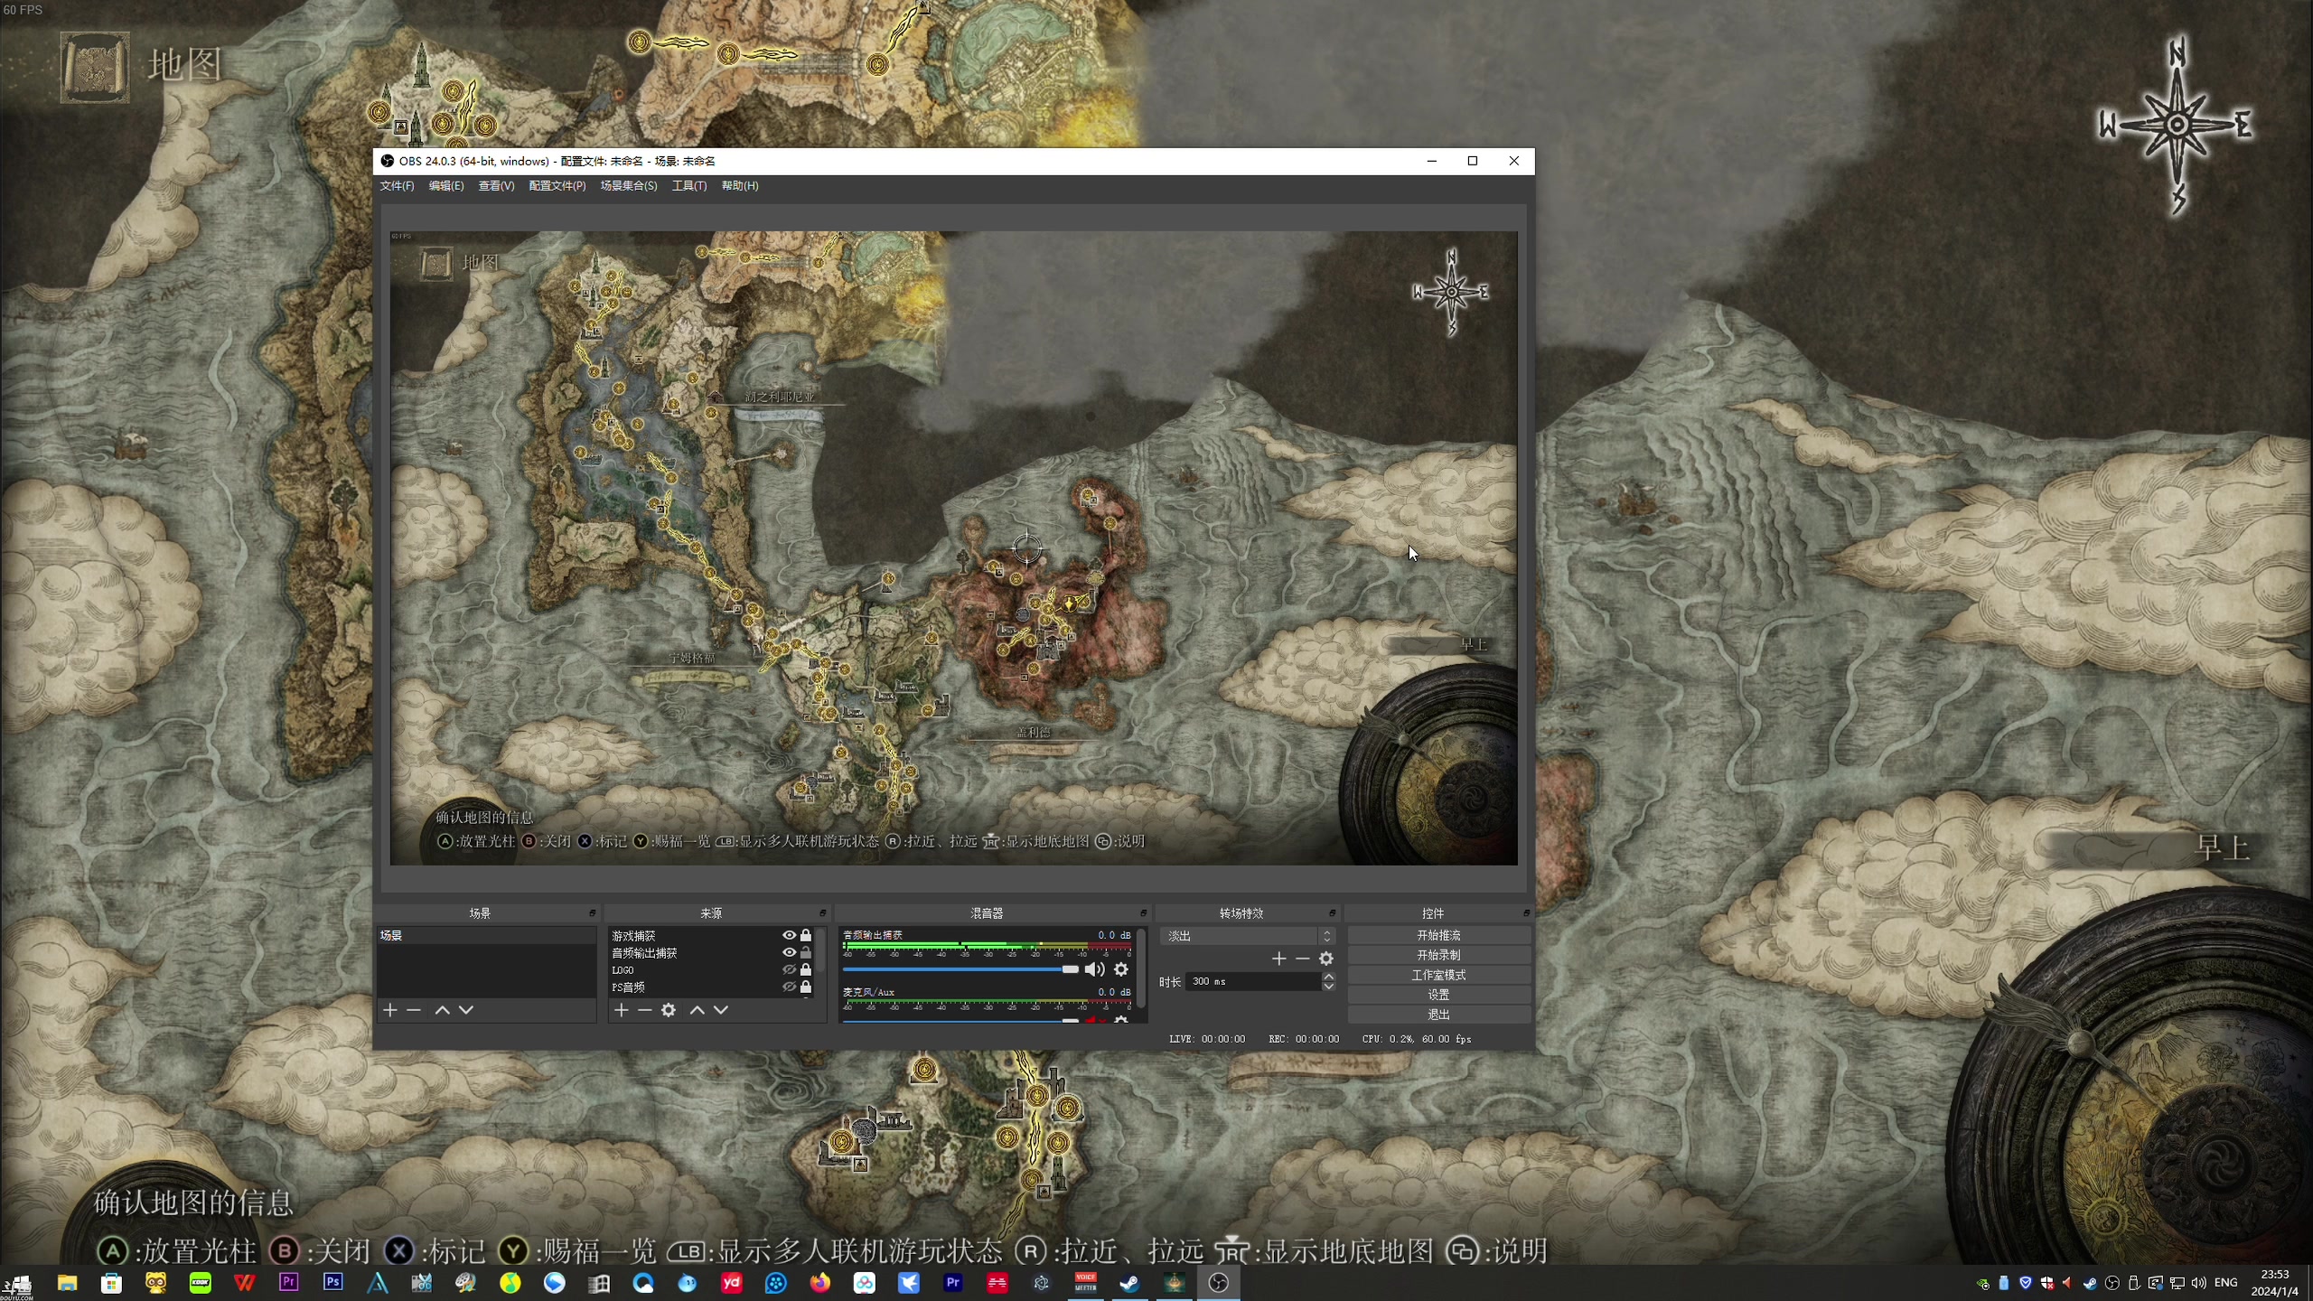Decrease the 时长 duration with the down stepper

(1328, 986)
